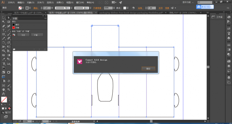Select the Pen tool
Viewport: 232px width, 124px height.
click(4, 26)
